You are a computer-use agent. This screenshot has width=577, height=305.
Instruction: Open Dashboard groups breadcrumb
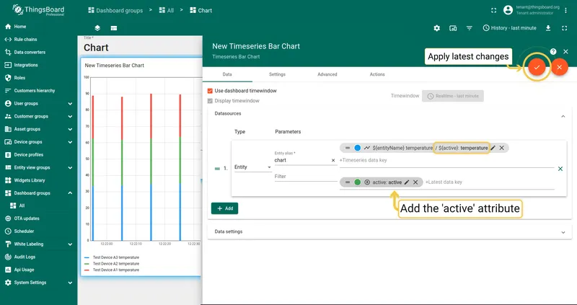(x=115, y=10)
